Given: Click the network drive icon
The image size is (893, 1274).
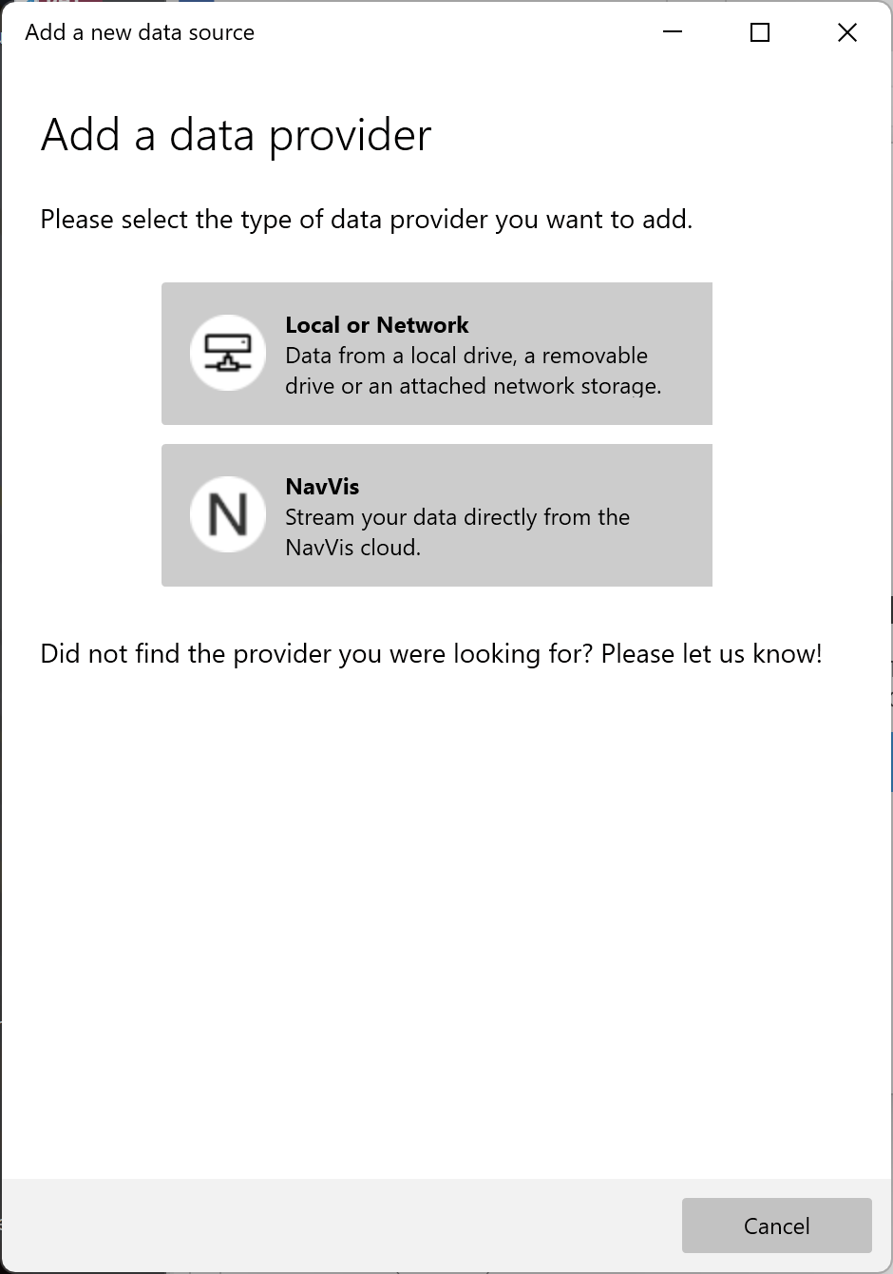Looking at the screenshot, I should click(228, 353).
